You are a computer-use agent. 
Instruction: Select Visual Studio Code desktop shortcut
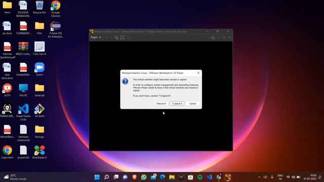[23, 112]
